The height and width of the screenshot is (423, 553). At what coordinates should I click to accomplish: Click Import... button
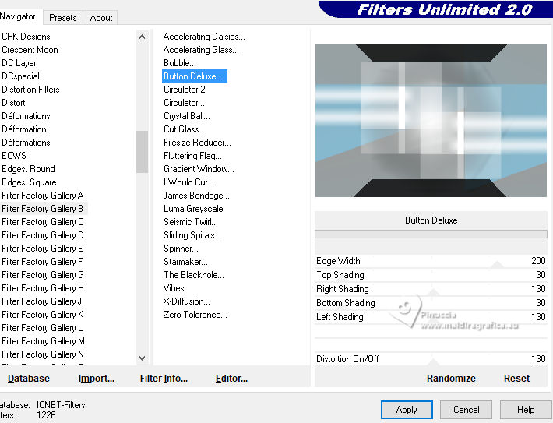tap(97, 379)
